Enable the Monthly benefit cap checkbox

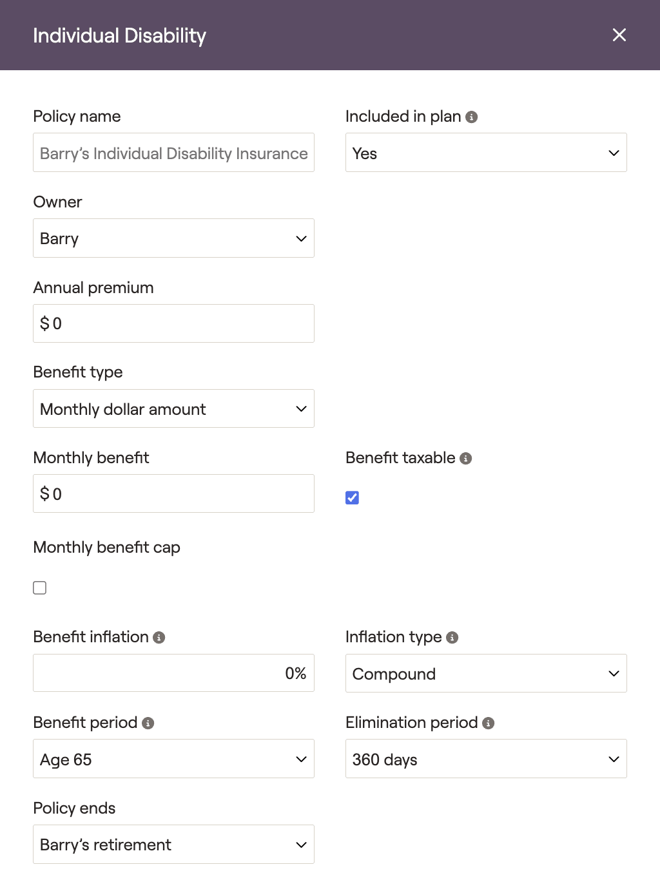click(40, 588)
